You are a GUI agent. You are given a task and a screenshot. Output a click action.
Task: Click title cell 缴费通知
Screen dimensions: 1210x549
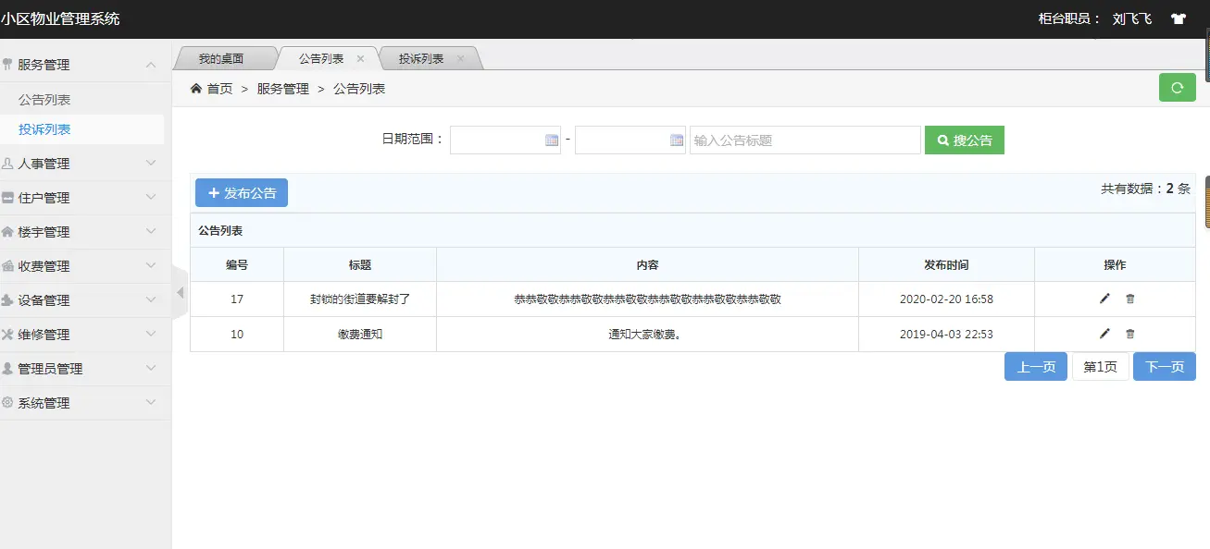click(x=360, y=335)
